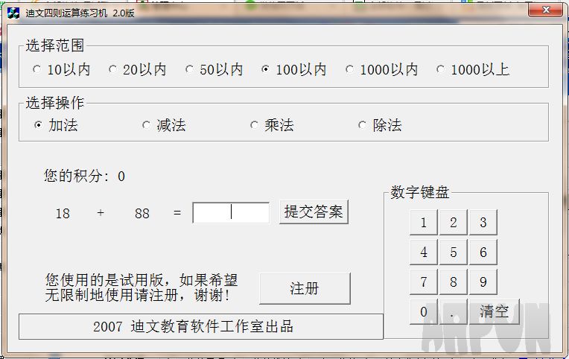
Task: Click the second operand 88
Action: pos(142,214)
